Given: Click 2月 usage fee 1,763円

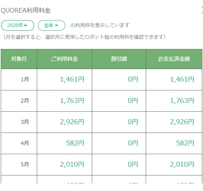Looking at the screenshot, I should [72, 101].
